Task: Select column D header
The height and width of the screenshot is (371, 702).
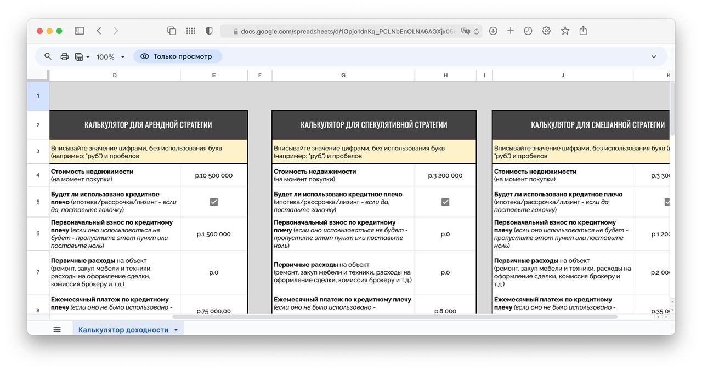Action: click(115, 75)
